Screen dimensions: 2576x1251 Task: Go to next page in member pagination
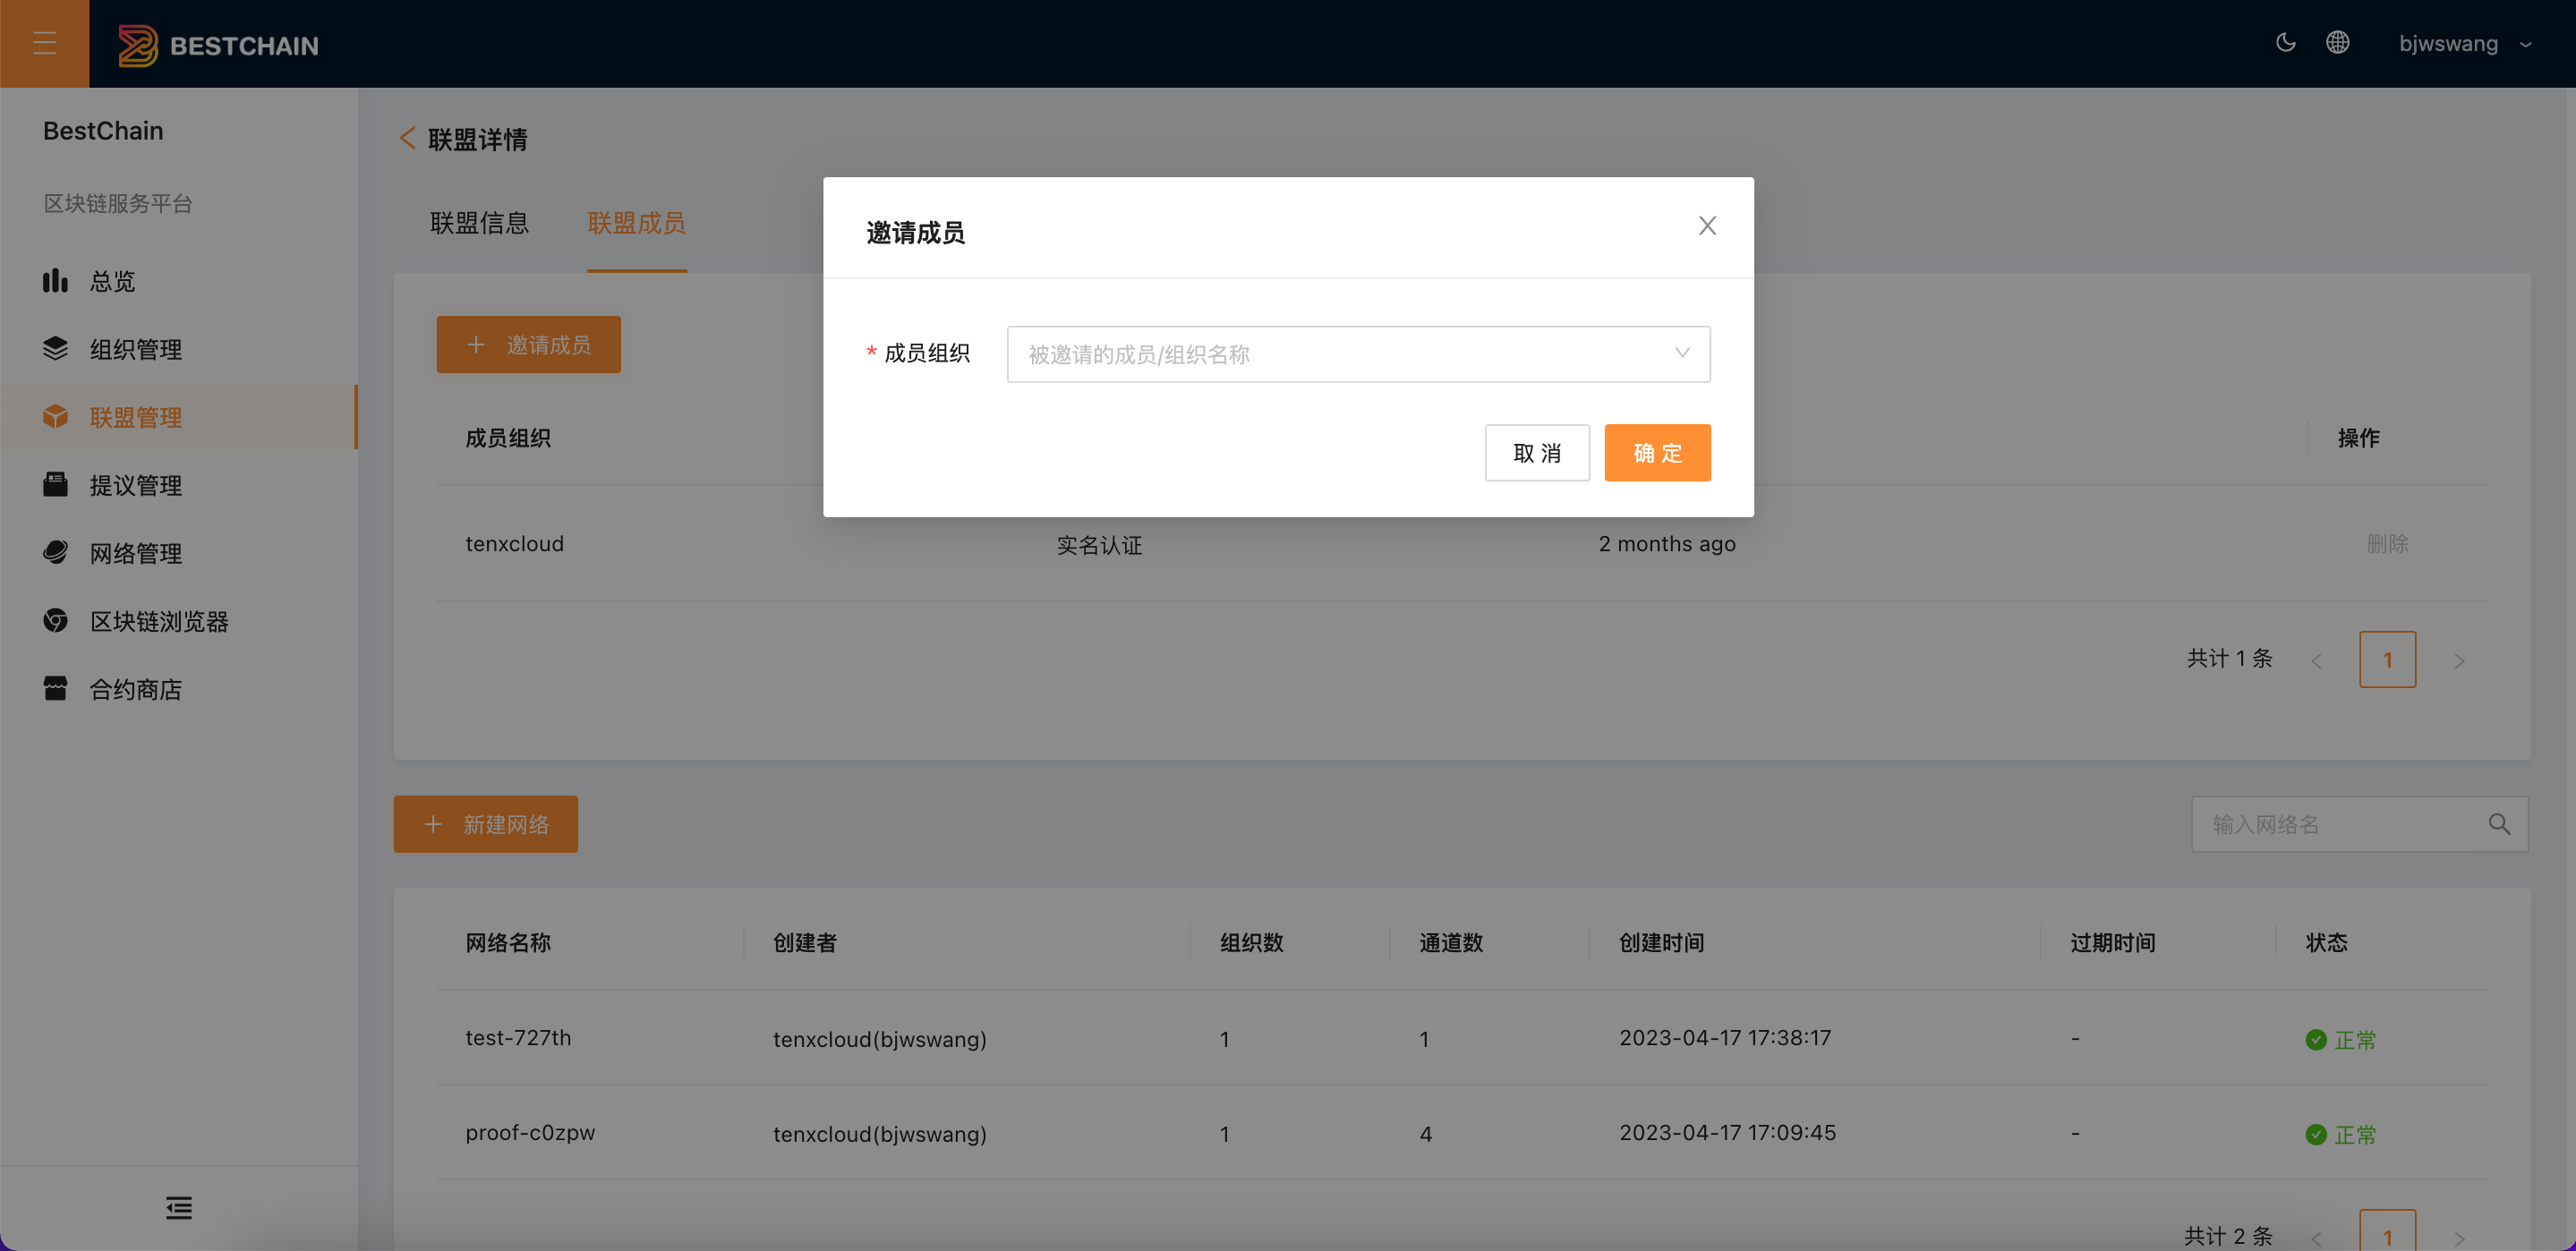tap(2459, 660)
